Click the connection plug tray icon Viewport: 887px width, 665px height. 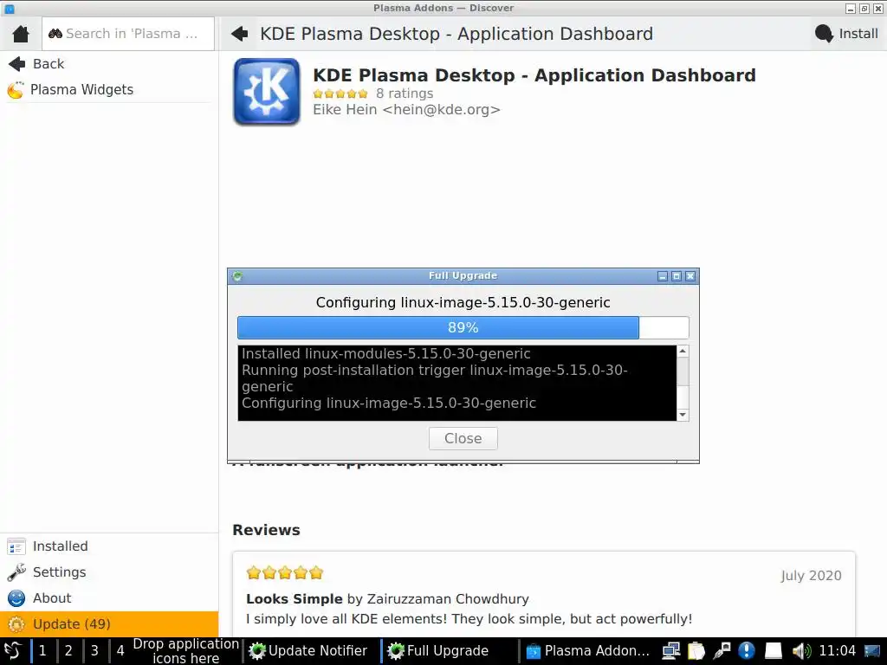(722, 651)
